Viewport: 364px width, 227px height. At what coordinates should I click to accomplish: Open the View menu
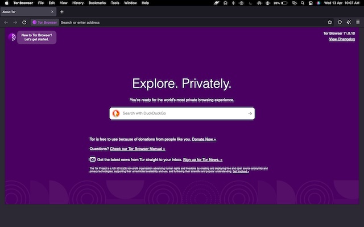(x=64, y=3)
